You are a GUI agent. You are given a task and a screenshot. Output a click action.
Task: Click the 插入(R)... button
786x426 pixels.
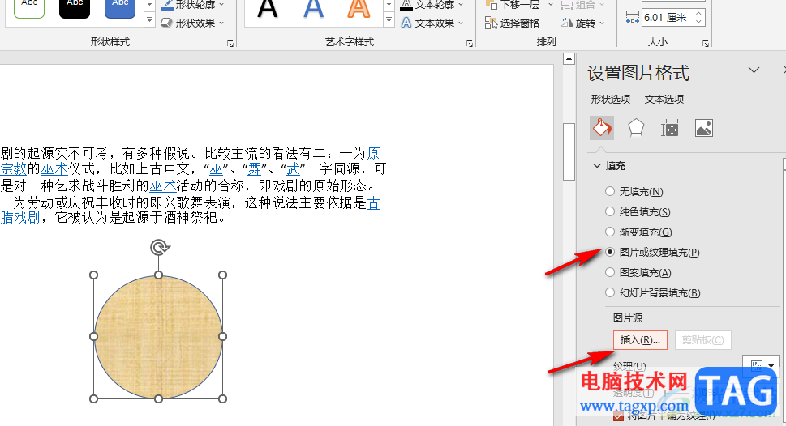(640, 340)
